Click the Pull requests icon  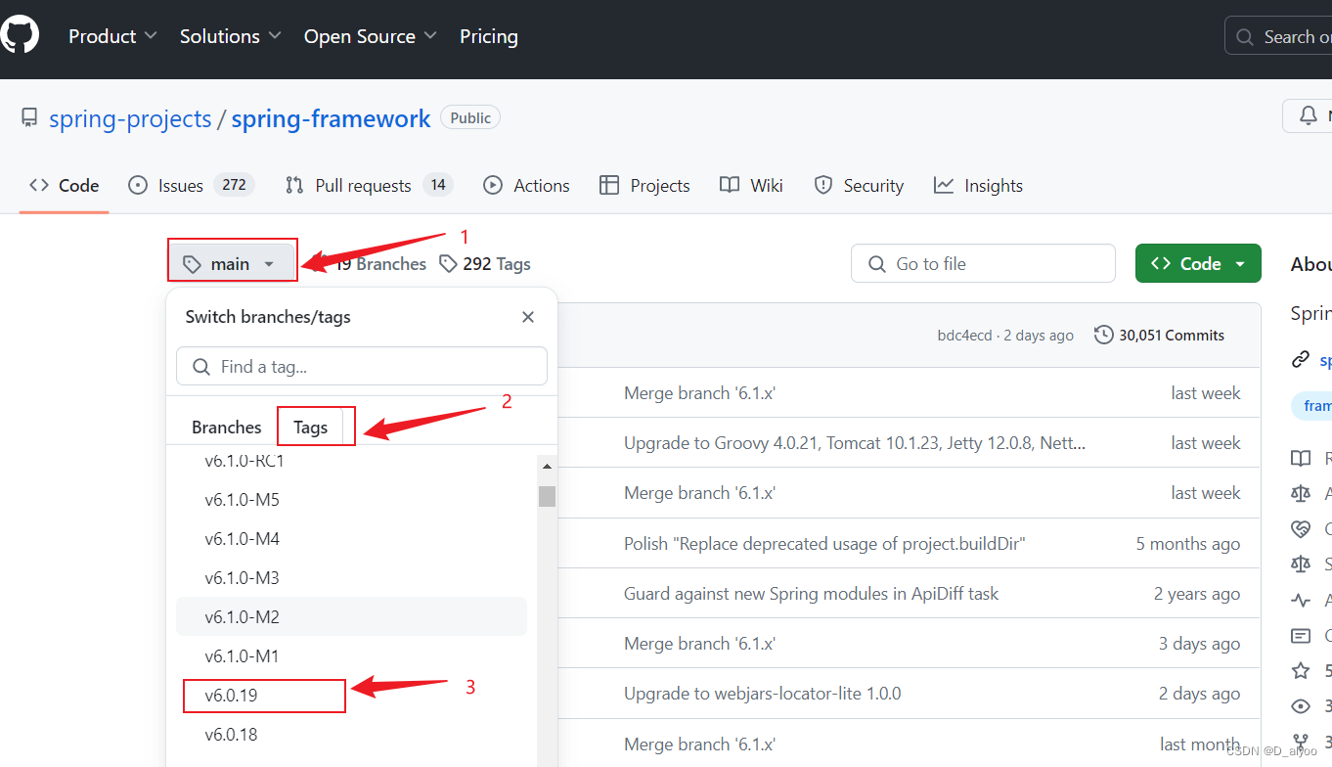coord(292,185)
